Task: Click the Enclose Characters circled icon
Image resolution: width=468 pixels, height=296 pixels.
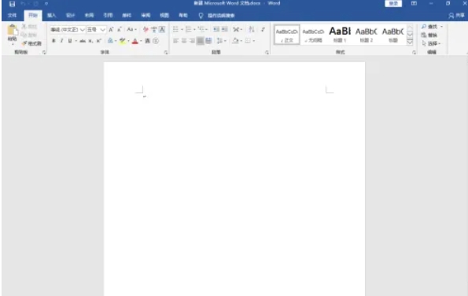Action: (x=156, y=41)
